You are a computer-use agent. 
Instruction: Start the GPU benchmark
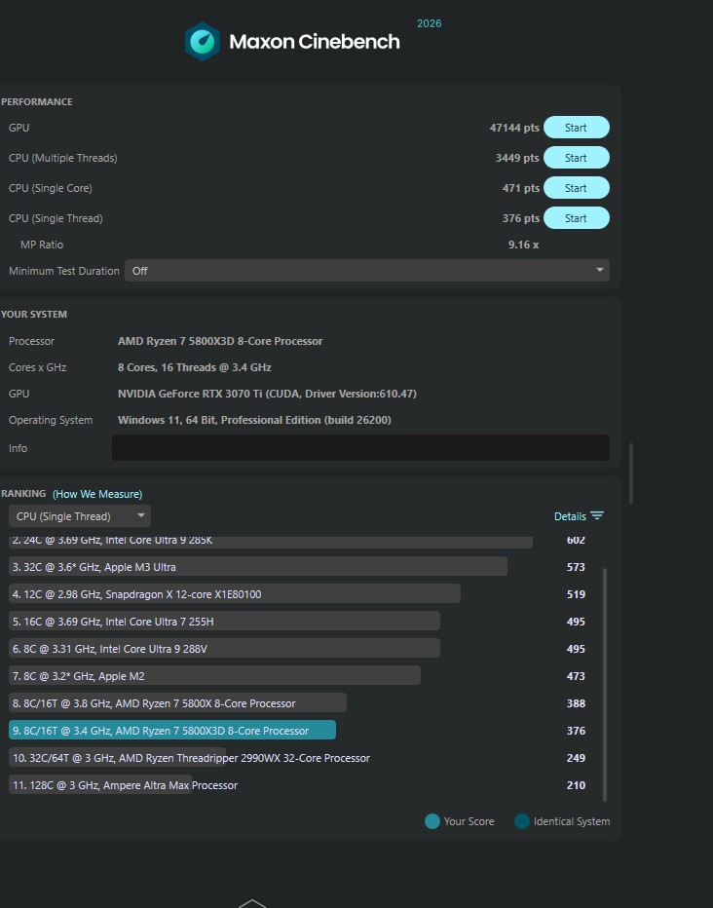tap(576, 128)
